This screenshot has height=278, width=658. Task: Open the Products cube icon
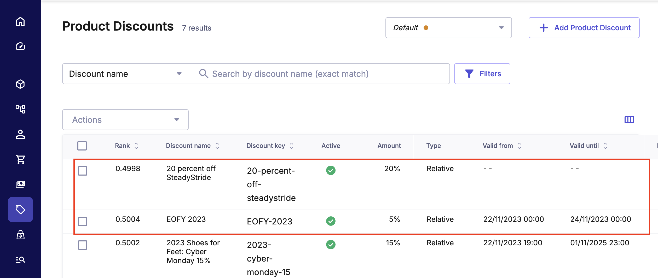tap(20, 84)
